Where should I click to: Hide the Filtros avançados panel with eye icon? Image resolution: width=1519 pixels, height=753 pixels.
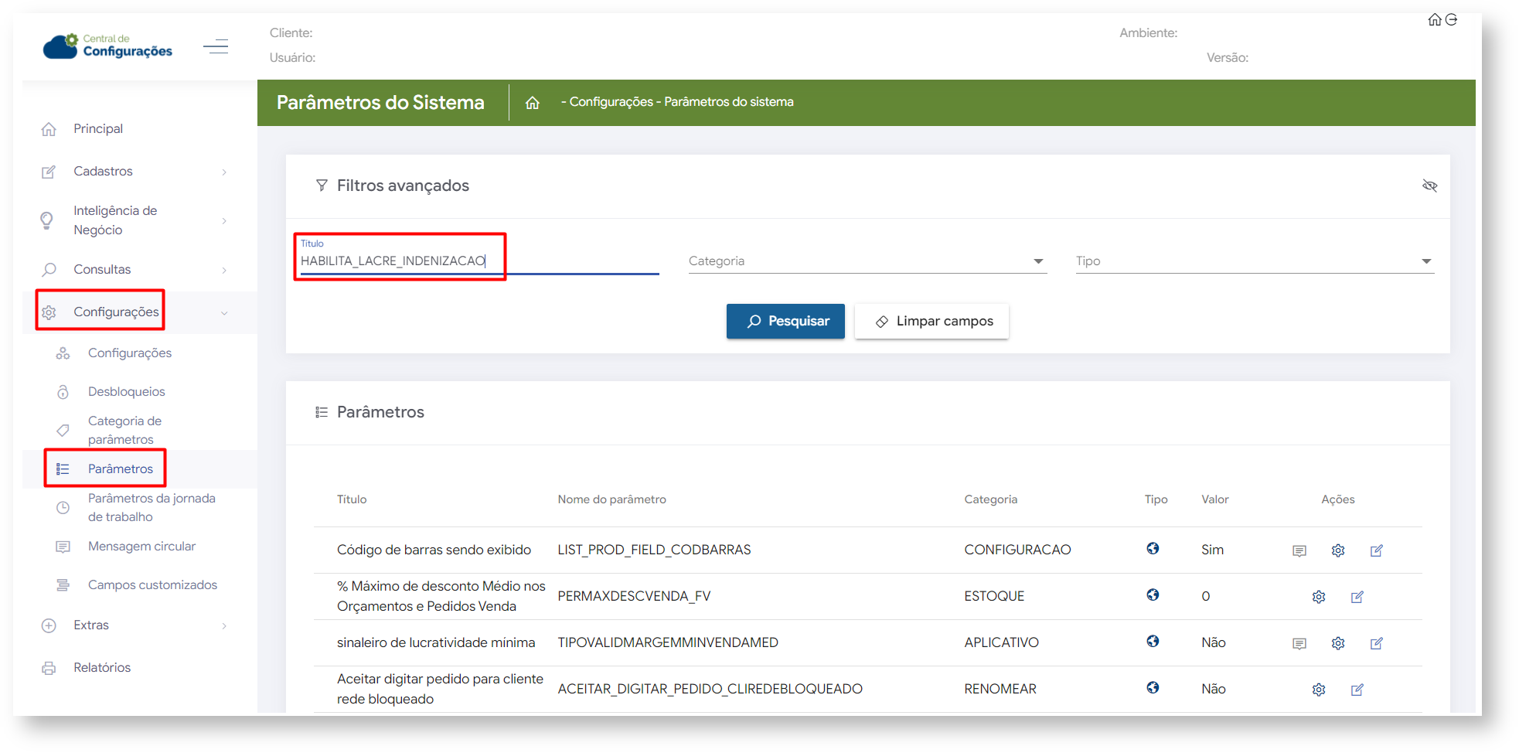pyautogui.click(x=1429, y=186)
